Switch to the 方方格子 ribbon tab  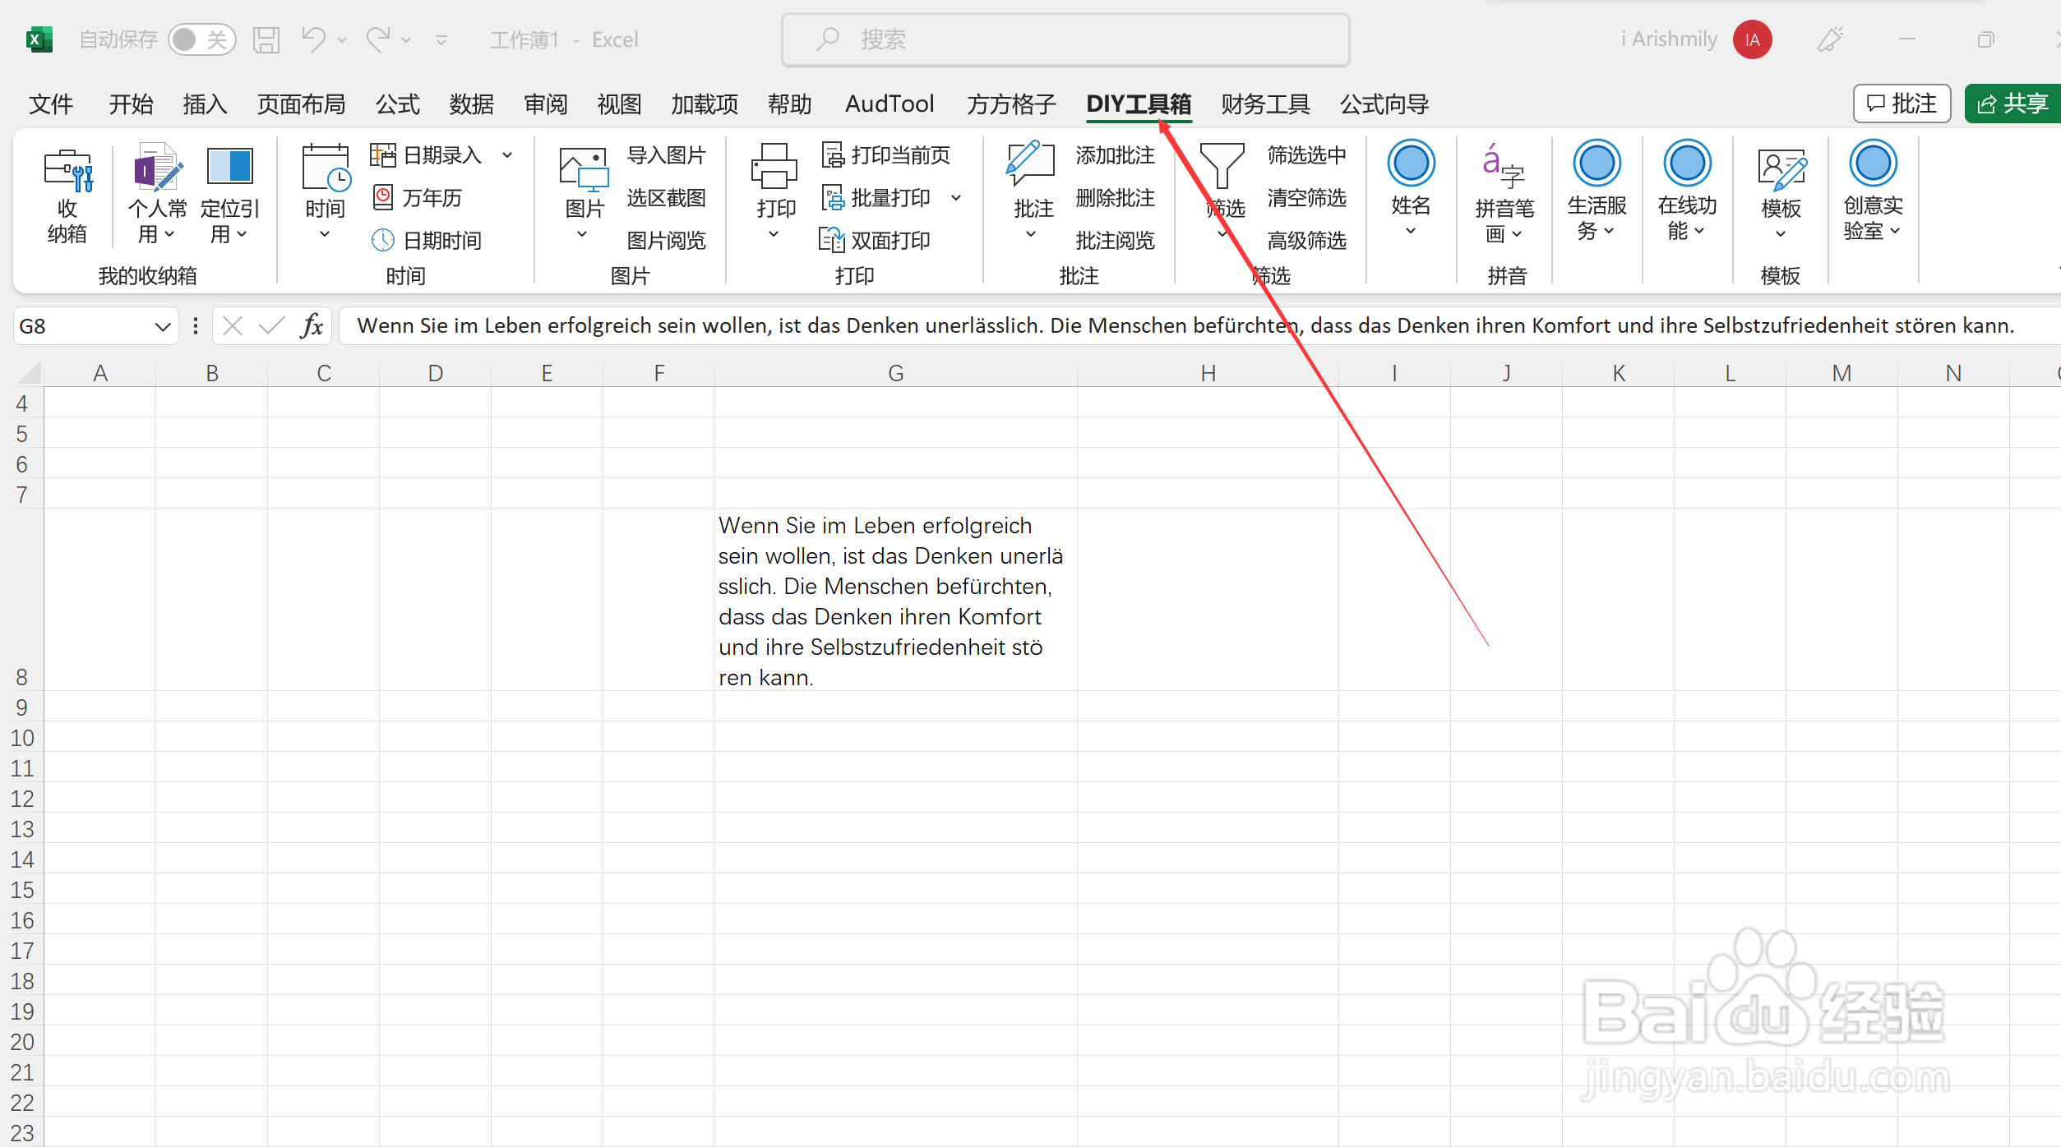click(x=1010, y=104)
